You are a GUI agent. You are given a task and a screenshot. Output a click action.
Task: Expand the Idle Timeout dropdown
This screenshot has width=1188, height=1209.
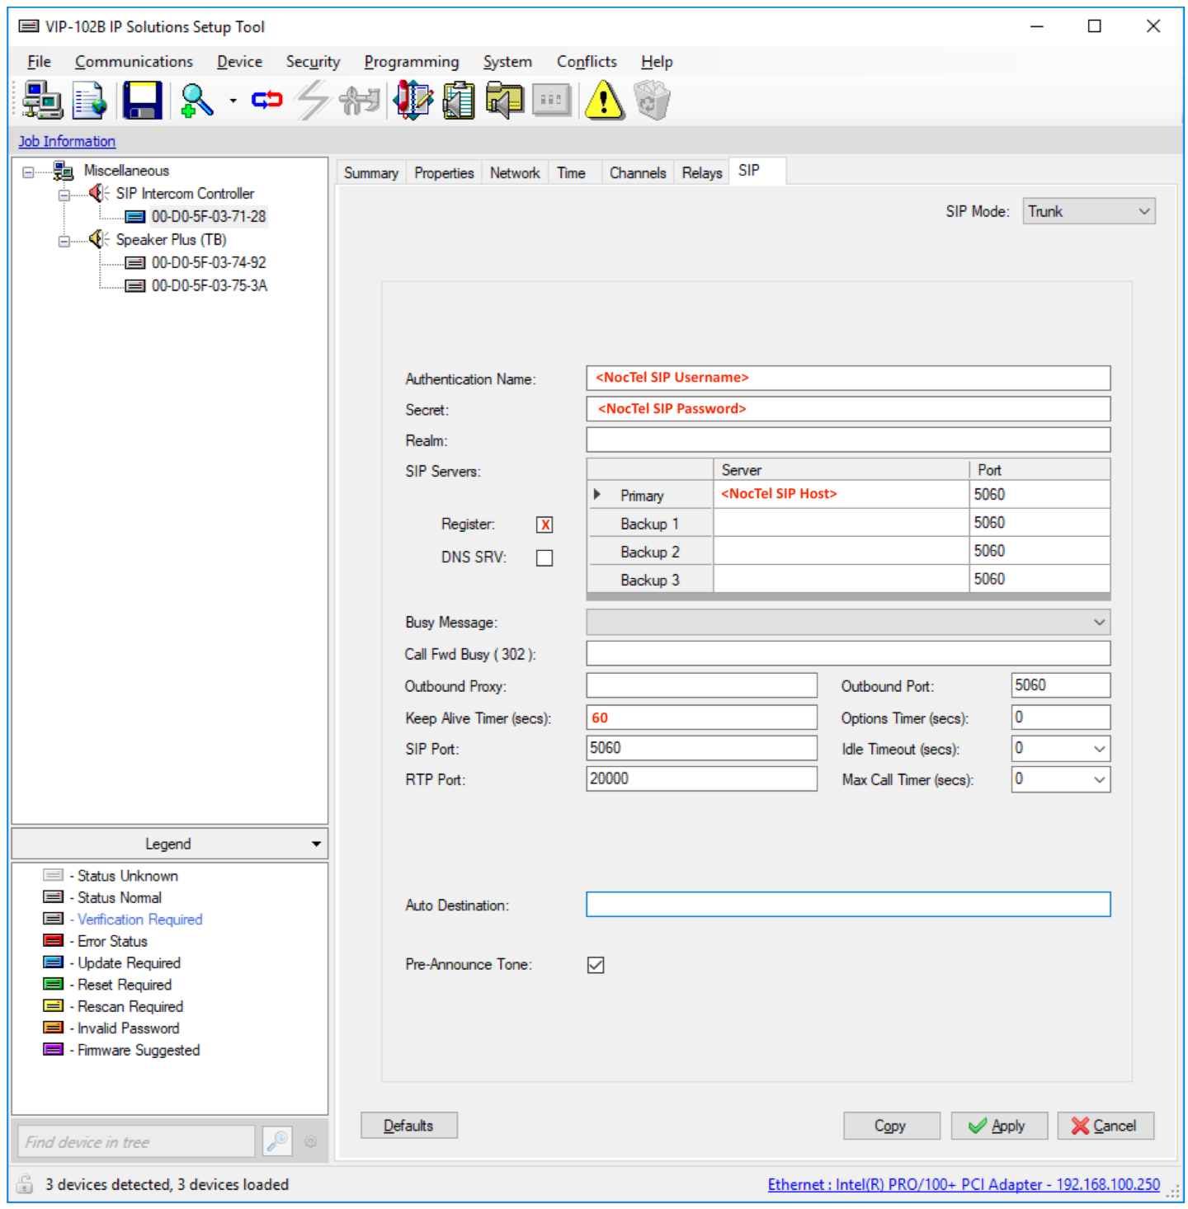point(1099,749)
